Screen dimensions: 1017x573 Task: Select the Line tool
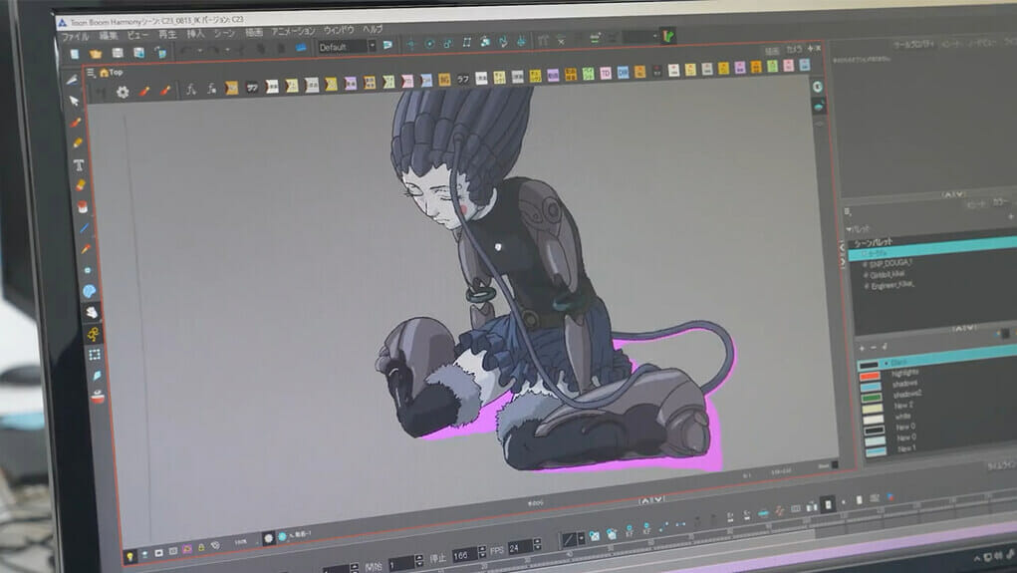pos(84,228)
